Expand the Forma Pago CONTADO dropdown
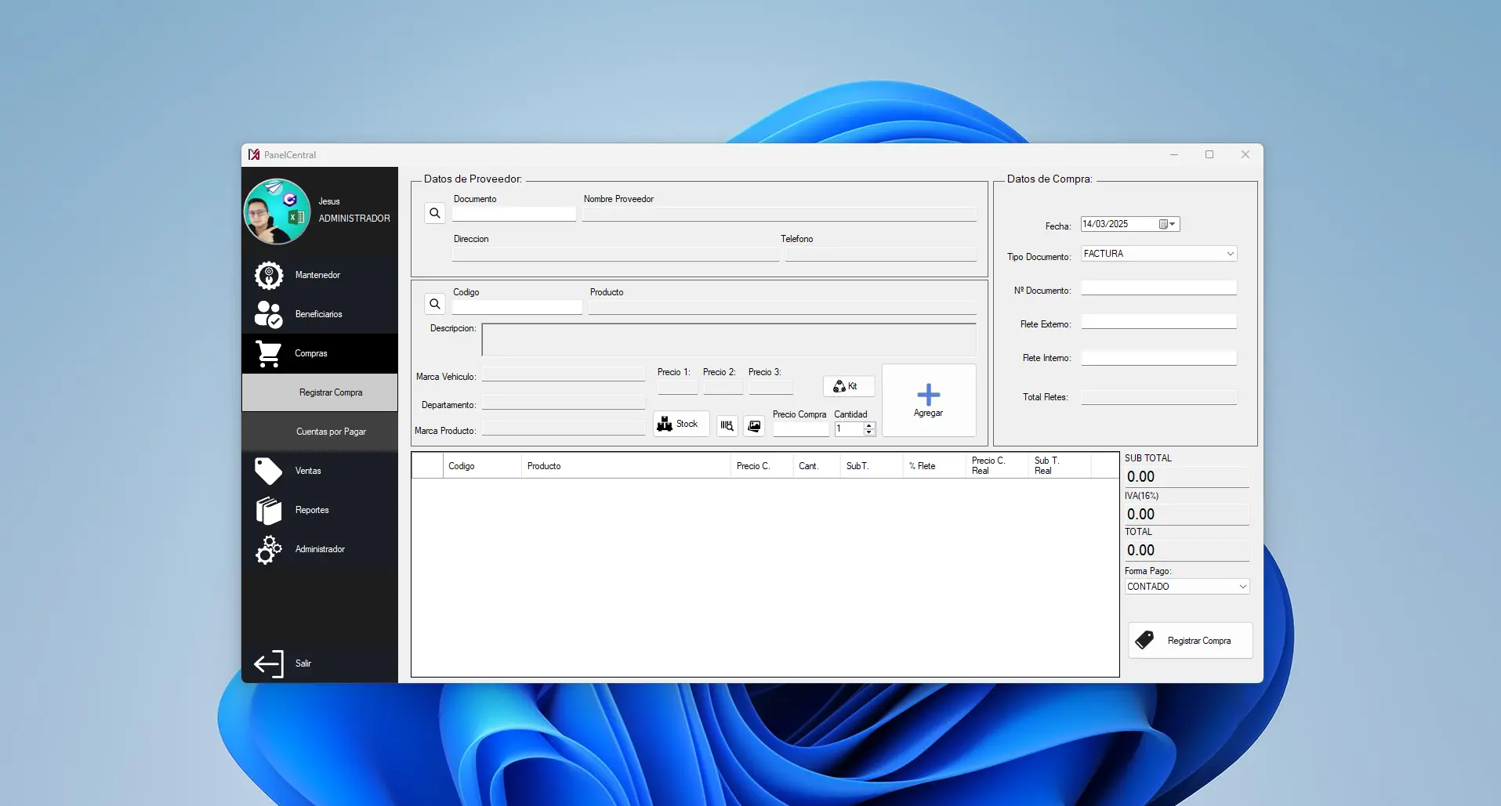This screenshot has width=1501, height=806. click(x=1242, y=587)
